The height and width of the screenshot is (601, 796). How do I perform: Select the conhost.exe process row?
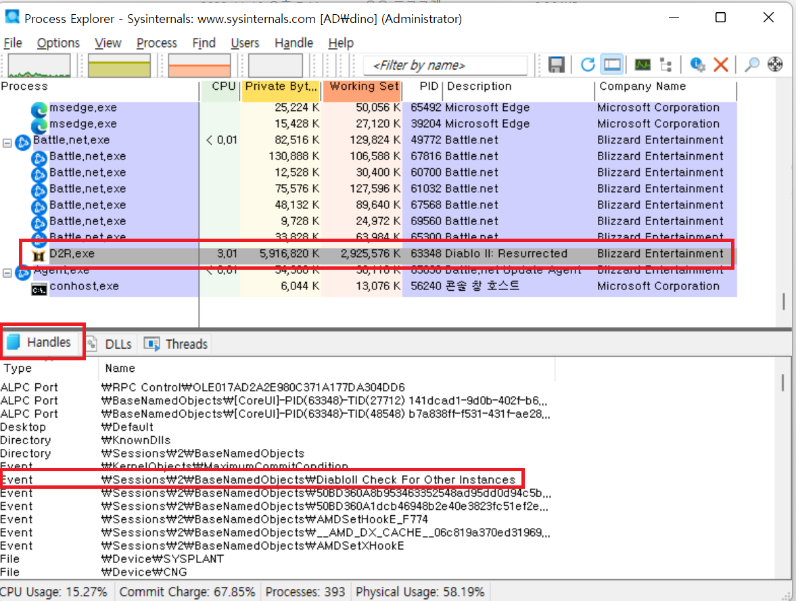coord(368,286)
